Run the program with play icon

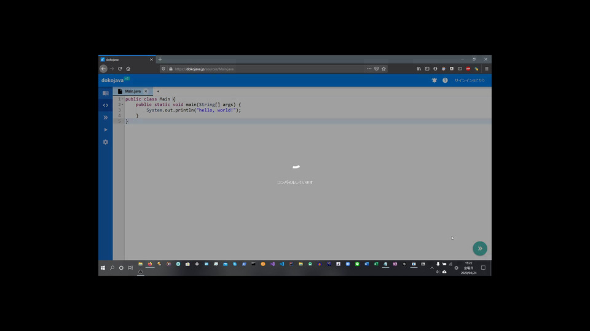105,130
